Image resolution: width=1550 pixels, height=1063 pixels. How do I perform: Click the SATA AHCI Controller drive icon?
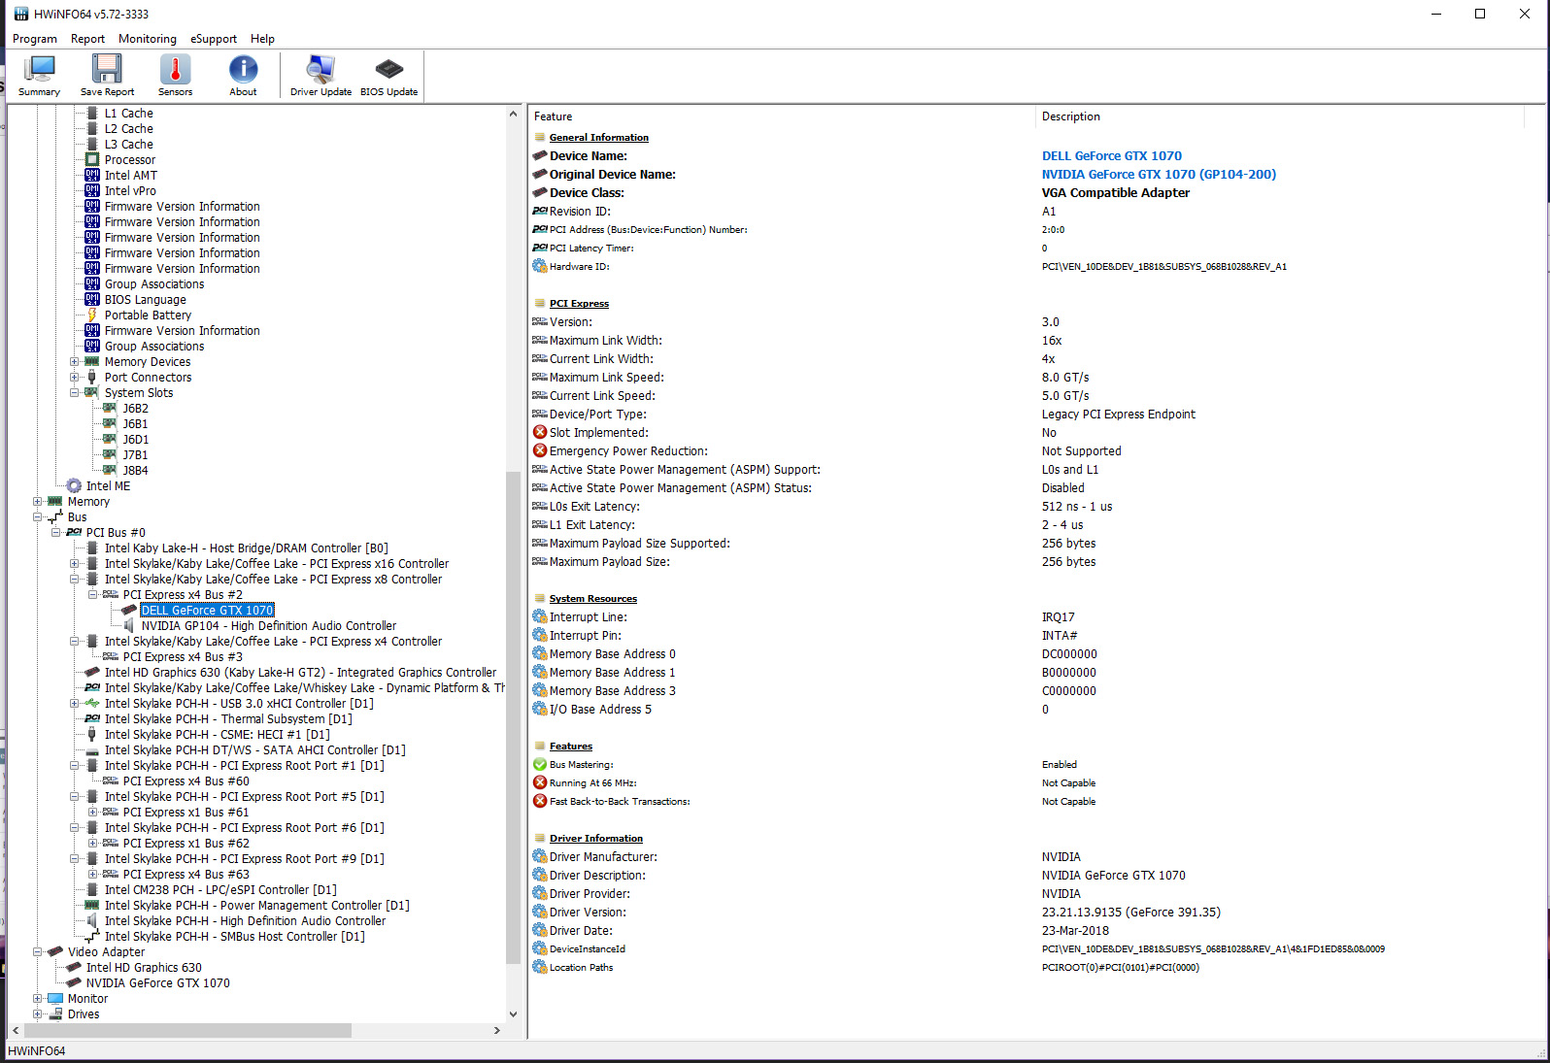(x=92, y=750)
